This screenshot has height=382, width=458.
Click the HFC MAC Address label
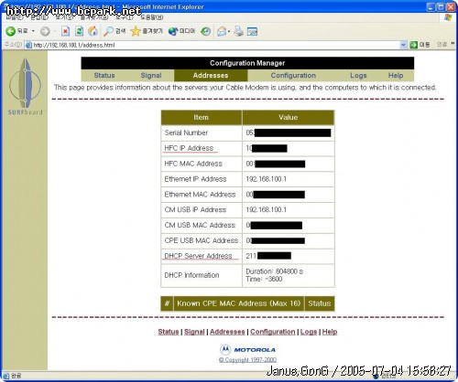[x=193, y=164]
